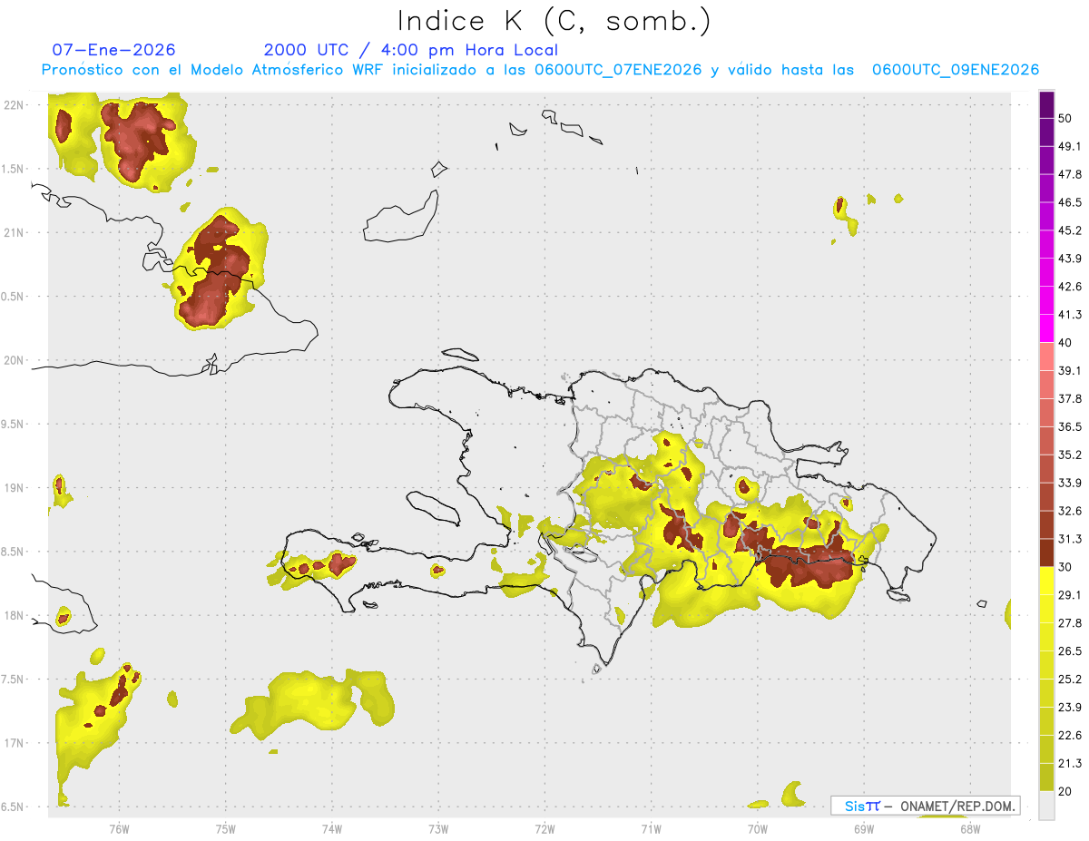Click the olive swatch between 20 and 21.3
The width and height of the screenshot is (1089, 841).
point(1046,777)
